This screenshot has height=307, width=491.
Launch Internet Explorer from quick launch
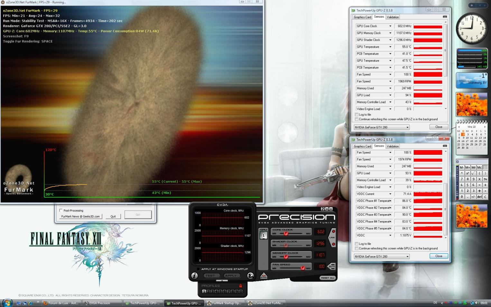(x=31, y=303)
